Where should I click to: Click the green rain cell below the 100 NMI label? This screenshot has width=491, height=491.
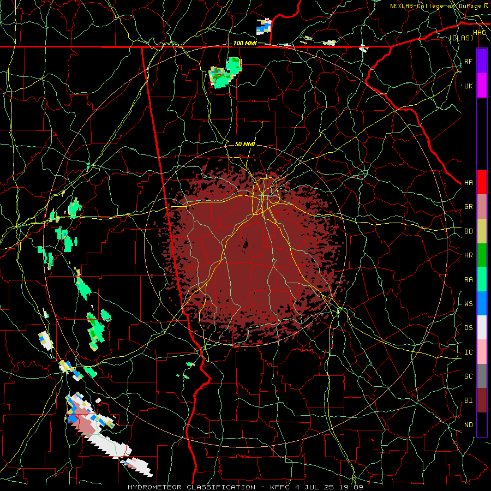pos(226,73)
